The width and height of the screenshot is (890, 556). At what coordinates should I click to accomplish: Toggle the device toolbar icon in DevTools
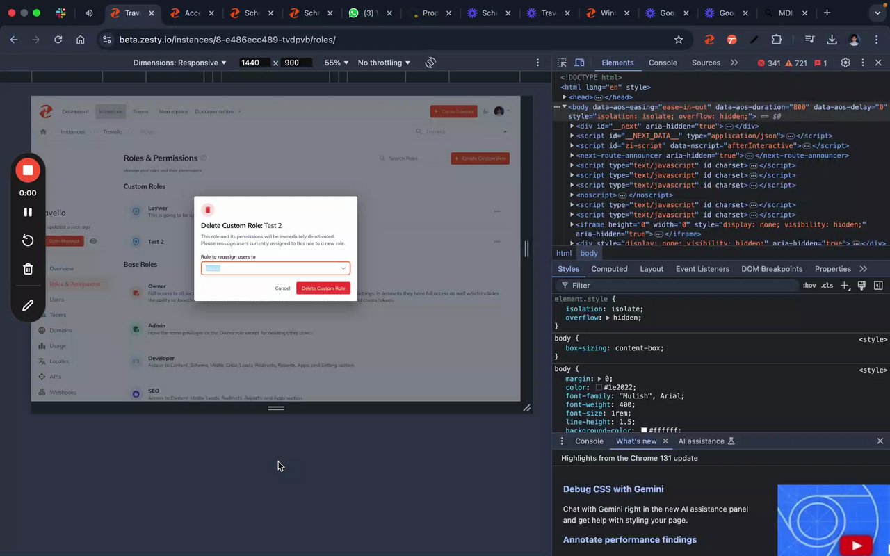tap(579, 63)
